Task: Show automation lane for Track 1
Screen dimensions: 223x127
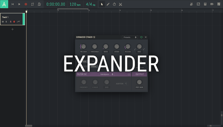Action: 19,22
